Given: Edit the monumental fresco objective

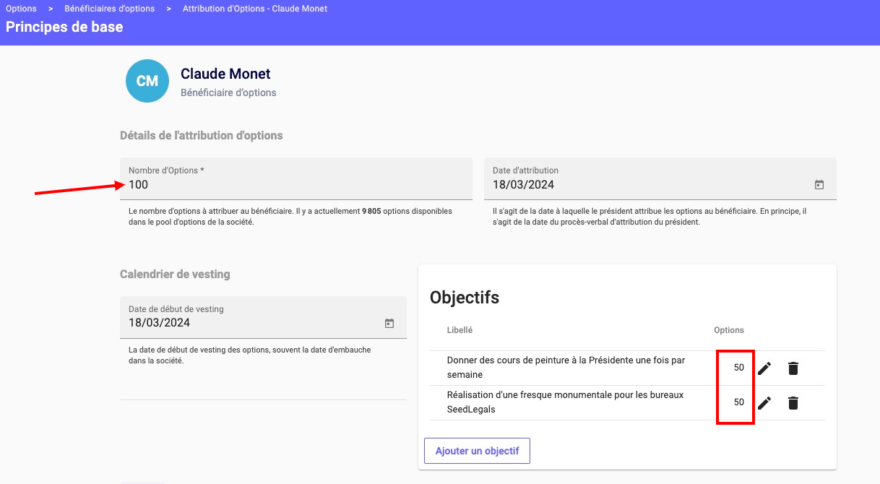Looking at the screenshot, I should pyautogui.click(x=764, y=403).
